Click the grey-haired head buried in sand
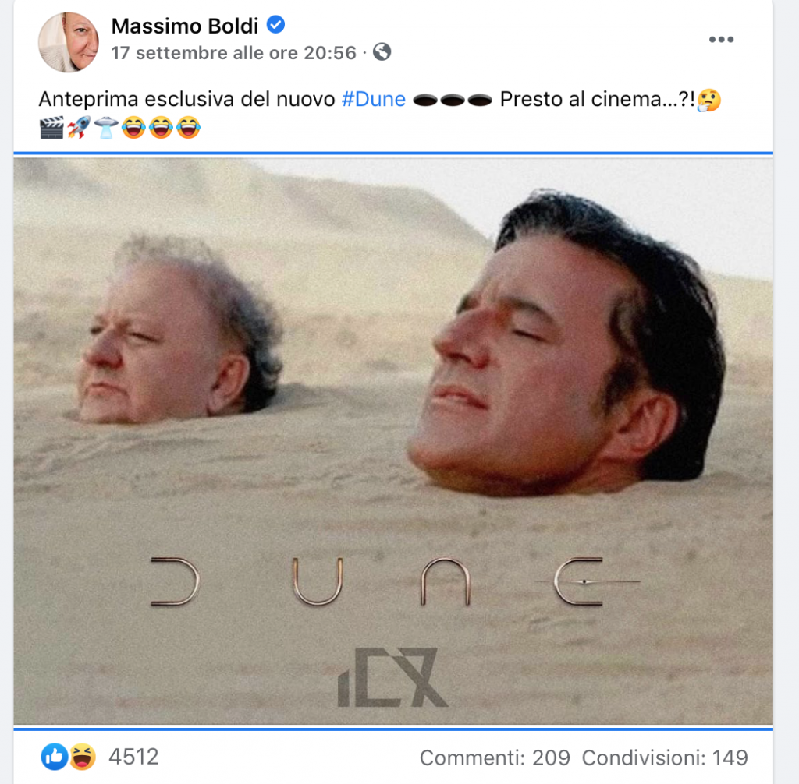The height and width of the screenshot is (784, 799). point(179,331)
